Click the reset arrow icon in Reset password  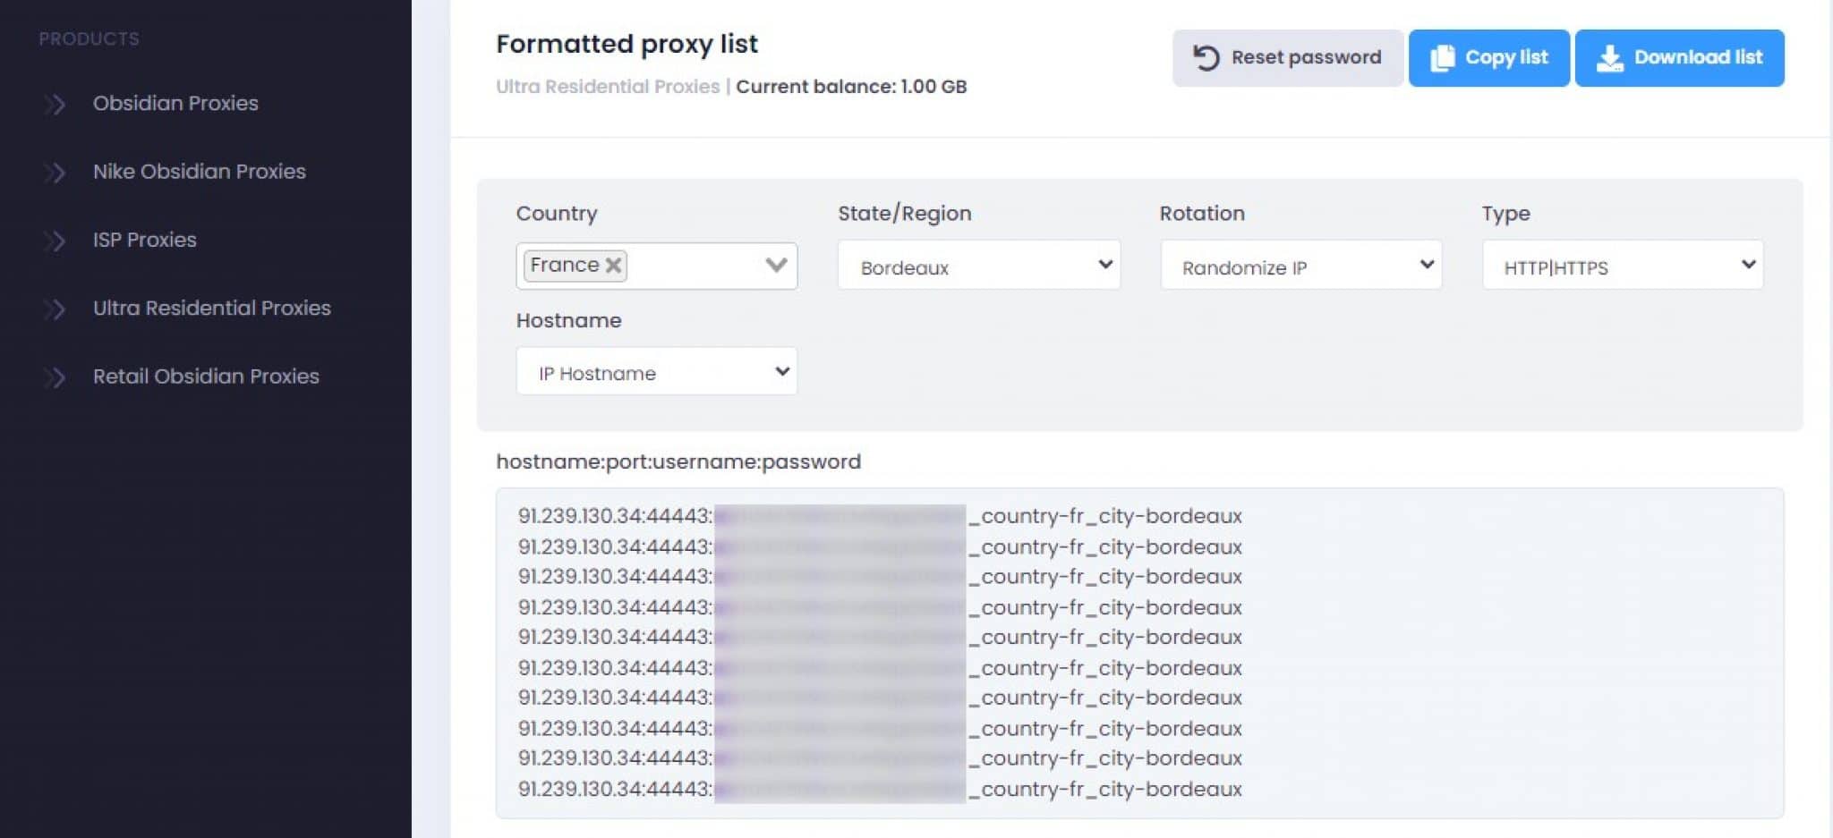coord(1206,58)
